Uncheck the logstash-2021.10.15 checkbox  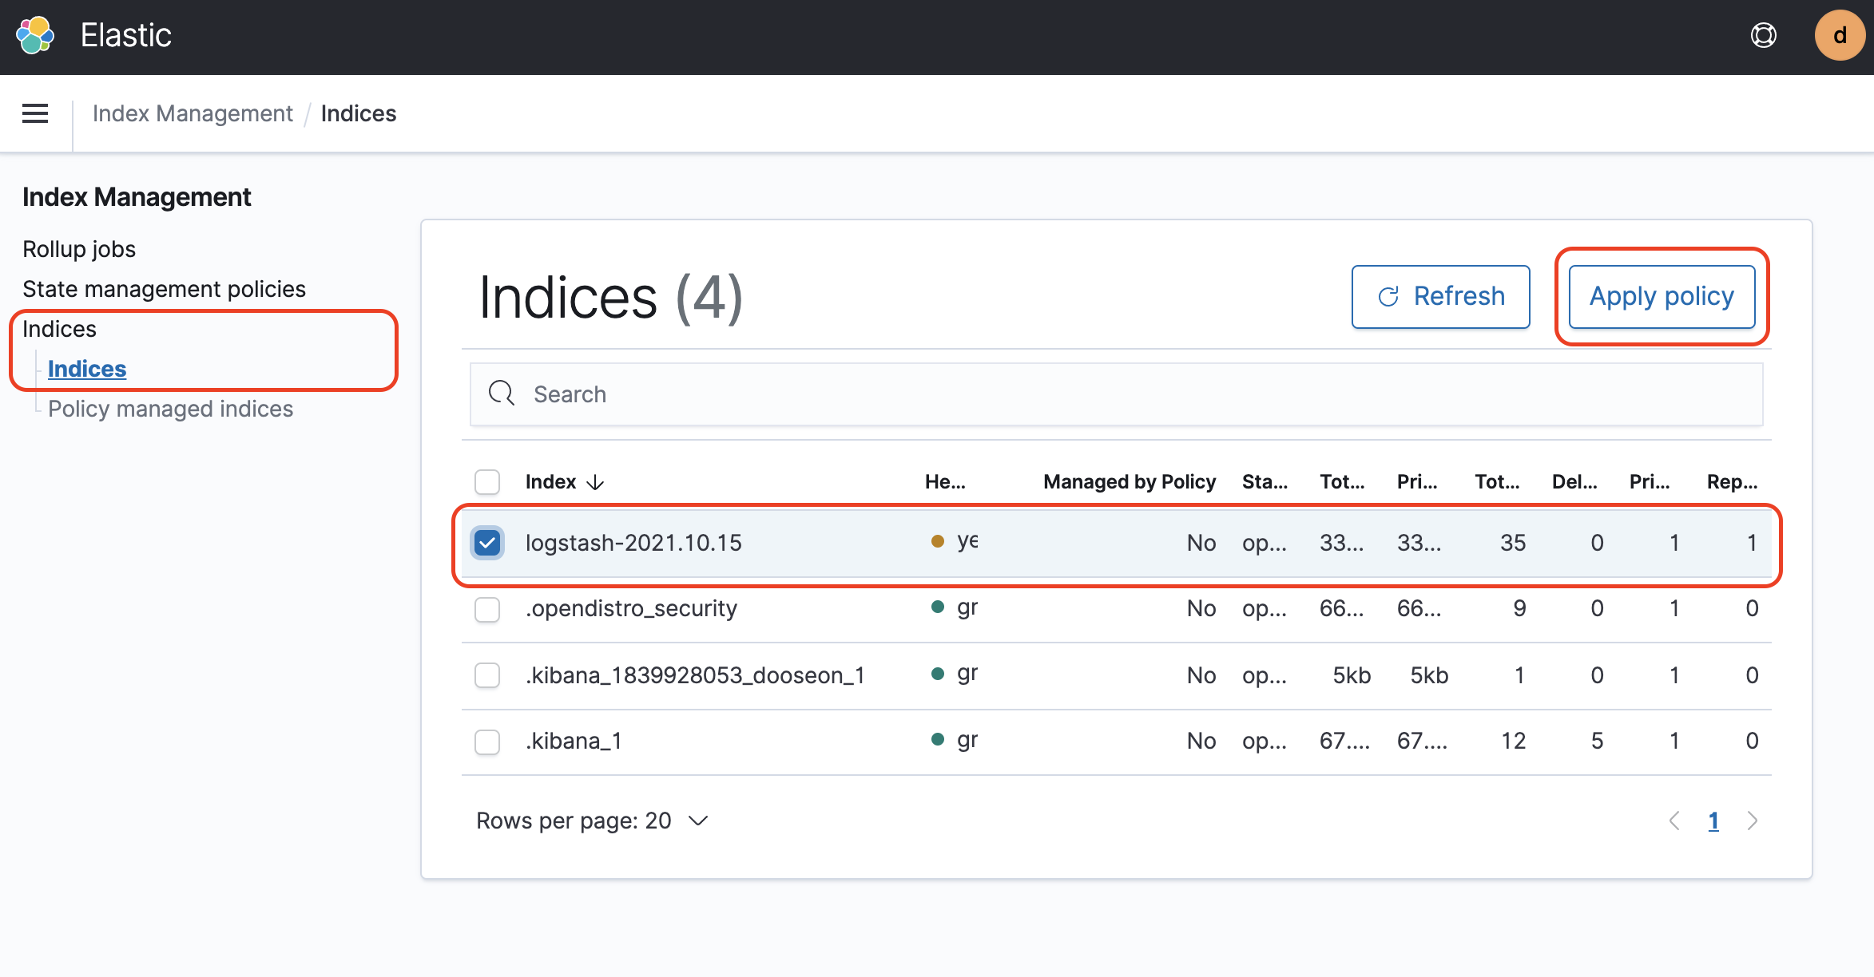[487, 543]
